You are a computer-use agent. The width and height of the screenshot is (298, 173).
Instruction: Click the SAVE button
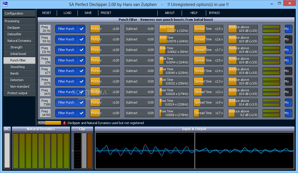coord(88,13)
